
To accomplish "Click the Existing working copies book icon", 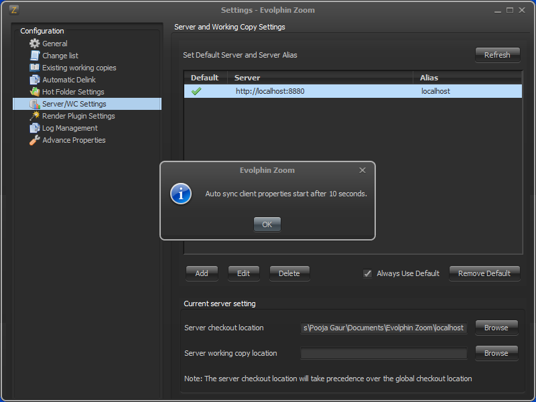I will pyautogui.click(x=35, y=68).
